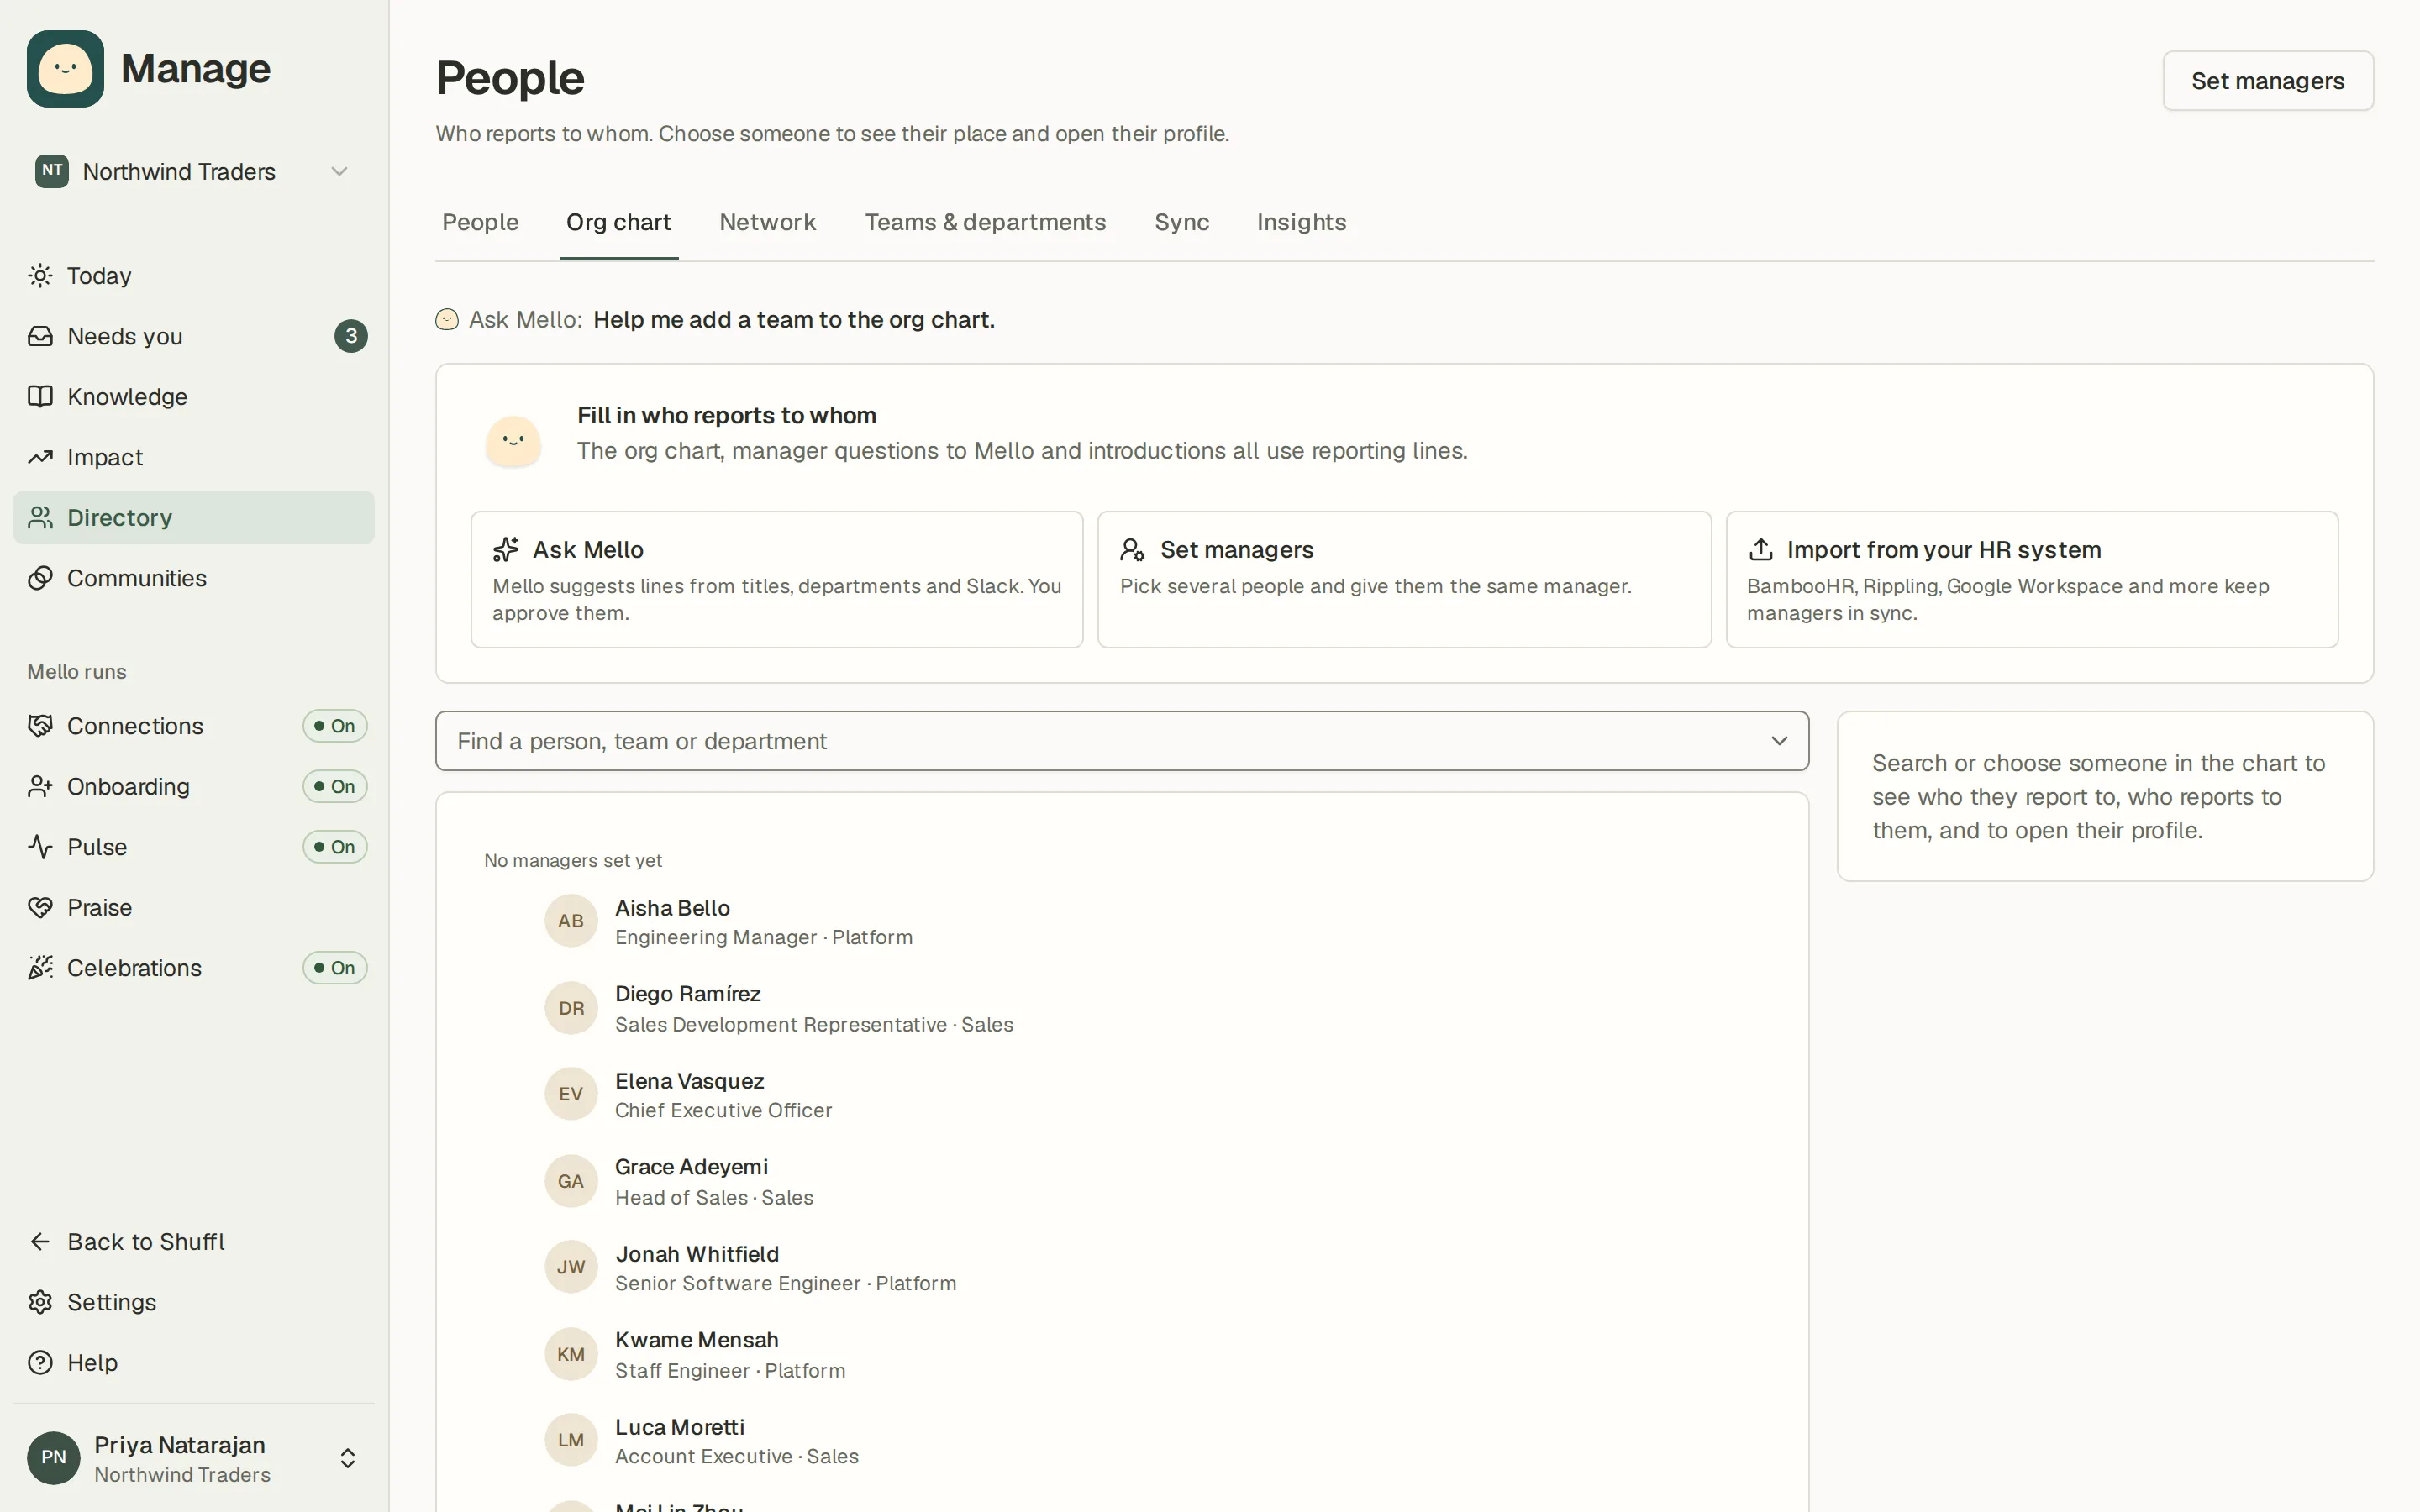Toggle the Connections On status pill
The image size is (2420, 1512).
tap(335, 726)
